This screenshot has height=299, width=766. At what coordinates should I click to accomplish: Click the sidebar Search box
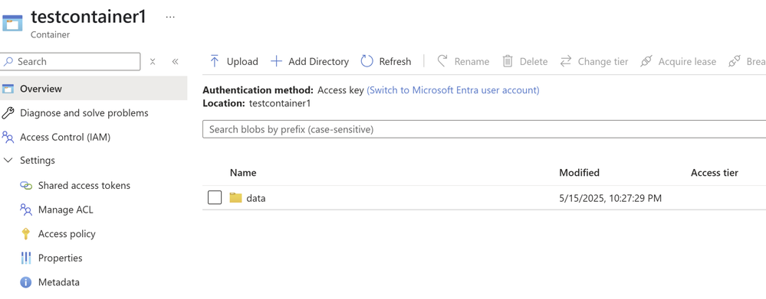coord(71,62)
